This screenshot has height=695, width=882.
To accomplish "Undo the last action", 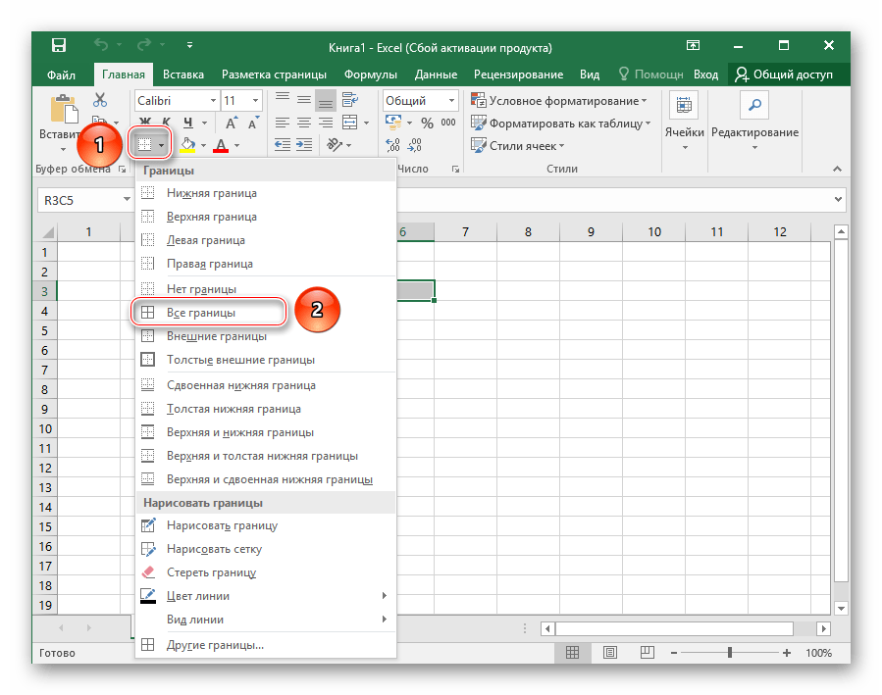I will point(101,44).
